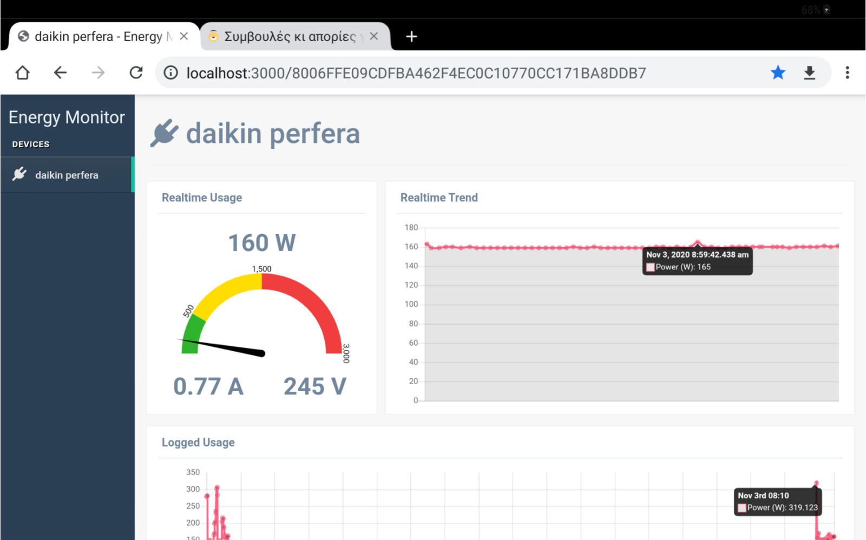Click the green segment of the gauge
The width and height of the screenshot is (866, 540).
(x=192, y=335)
